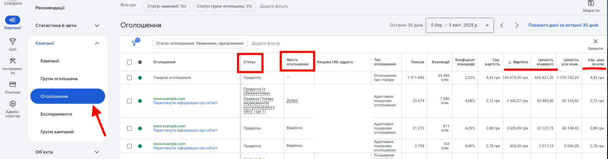Image resolution: width=608 pixels, height=159 pixels.
Task: Expand Статистика й звіти section
Action: pos(97,25)
